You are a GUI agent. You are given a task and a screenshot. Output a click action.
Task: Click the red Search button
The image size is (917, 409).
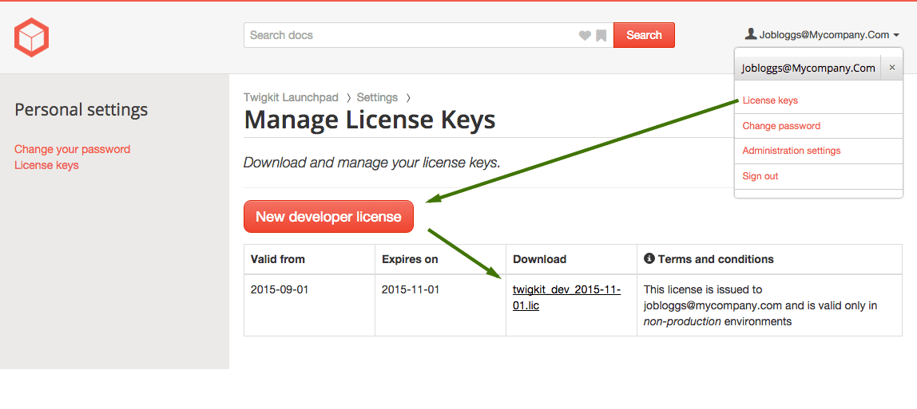tap(644, 35)
